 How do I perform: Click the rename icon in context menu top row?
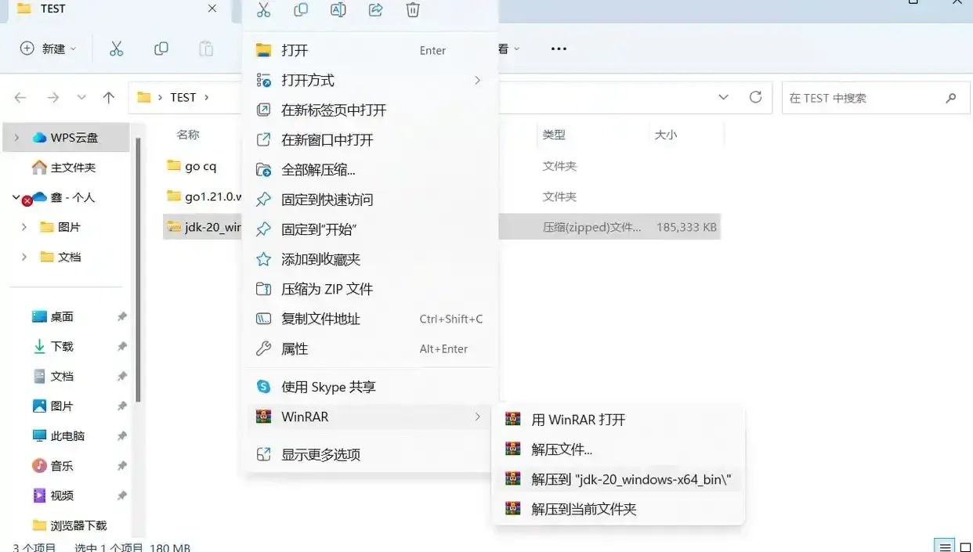[x=338, y=9]
